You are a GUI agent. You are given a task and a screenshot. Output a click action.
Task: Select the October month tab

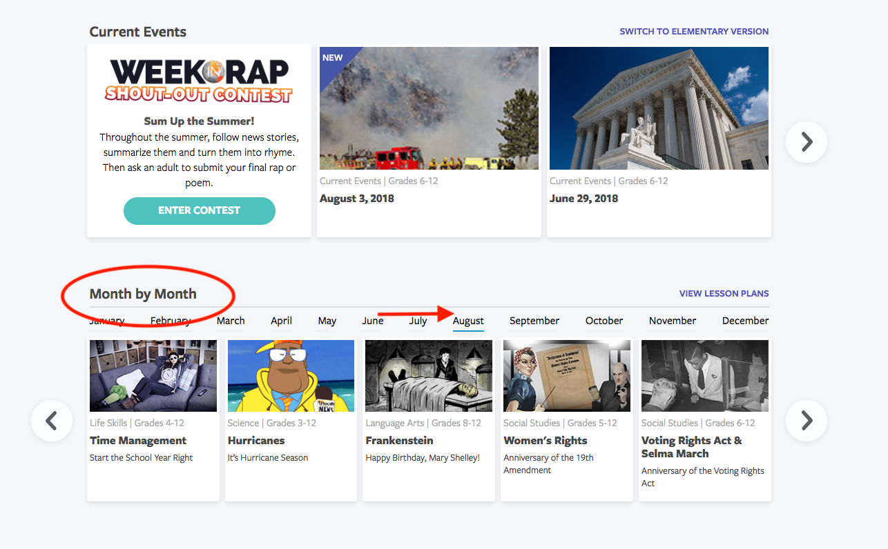coord(604,321)
